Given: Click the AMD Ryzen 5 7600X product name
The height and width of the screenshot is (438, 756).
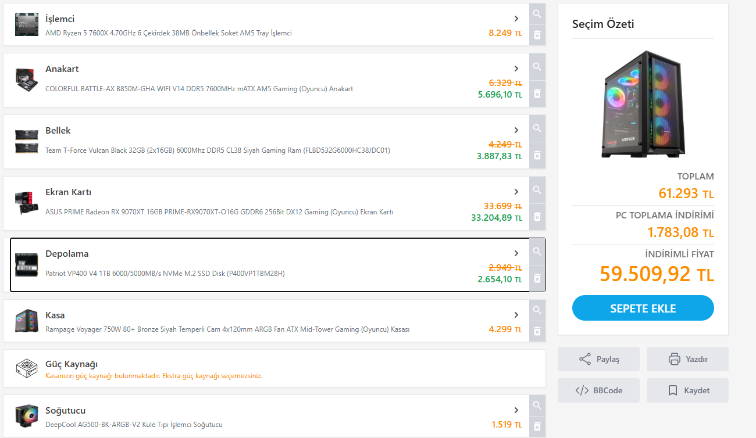Looking at the screenshot, I should tap(169, 33).
